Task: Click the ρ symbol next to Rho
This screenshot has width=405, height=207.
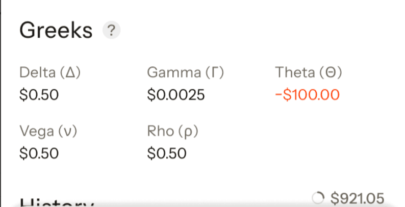Action: pos(188,132)
